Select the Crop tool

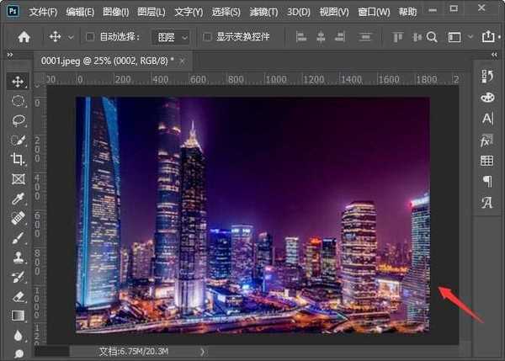click(18, 159)
